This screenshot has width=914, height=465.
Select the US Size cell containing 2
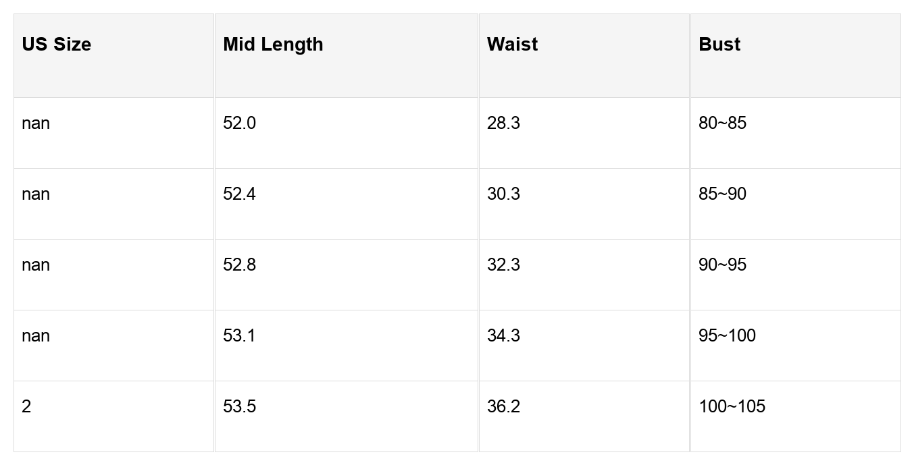tap(26, 407)
